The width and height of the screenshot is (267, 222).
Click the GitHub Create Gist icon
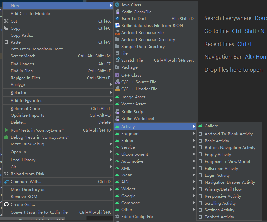click(x=6, y=204)
